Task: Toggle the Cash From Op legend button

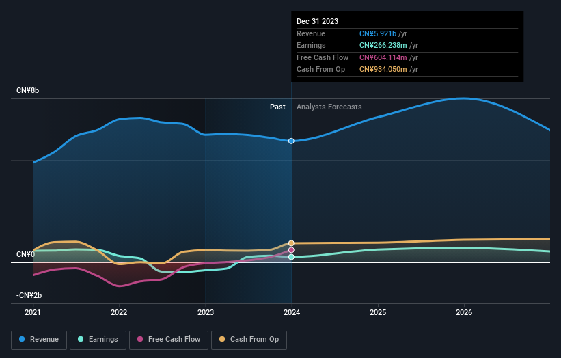Action: click(249, 340)
